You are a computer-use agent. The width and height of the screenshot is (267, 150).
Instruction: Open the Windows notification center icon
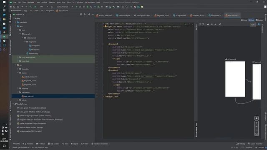coord(4,146)
